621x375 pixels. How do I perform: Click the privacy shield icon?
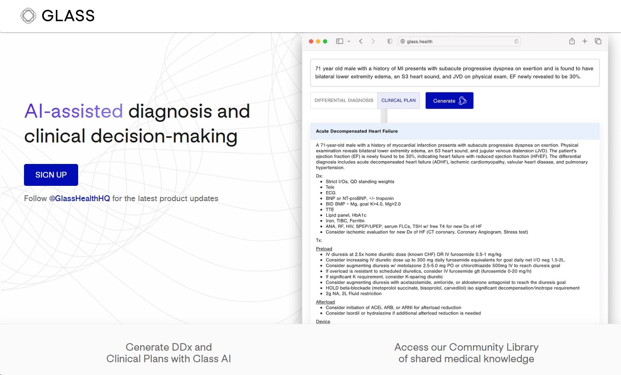point(389,41)
